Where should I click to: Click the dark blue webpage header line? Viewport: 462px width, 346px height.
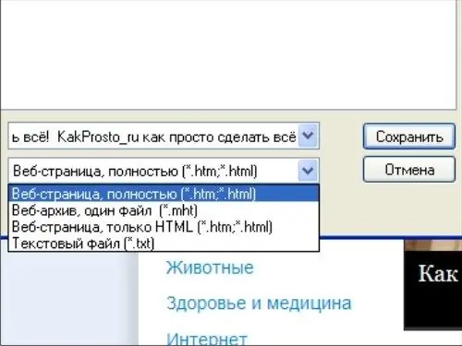pyautogui.click(x=391, y=237)
